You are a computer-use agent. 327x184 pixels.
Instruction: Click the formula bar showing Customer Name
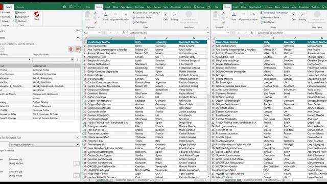click(x=167, y=33)
